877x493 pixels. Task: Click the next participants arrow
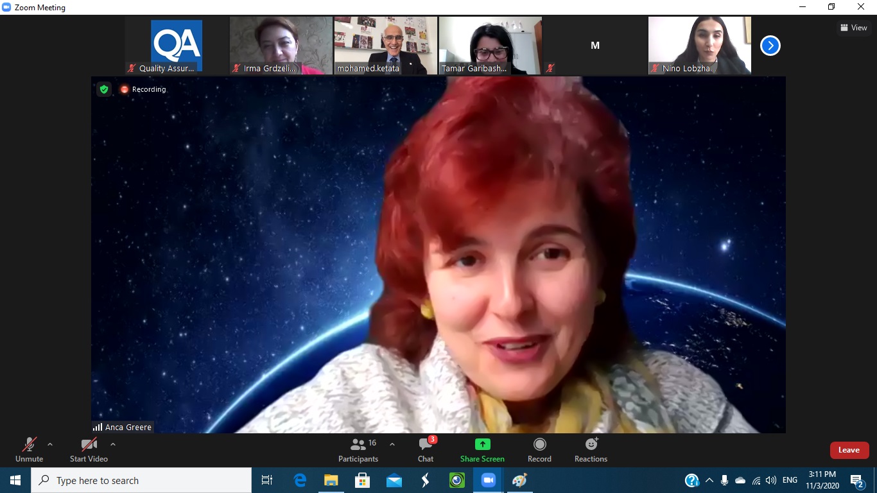[x=770, y=46]
